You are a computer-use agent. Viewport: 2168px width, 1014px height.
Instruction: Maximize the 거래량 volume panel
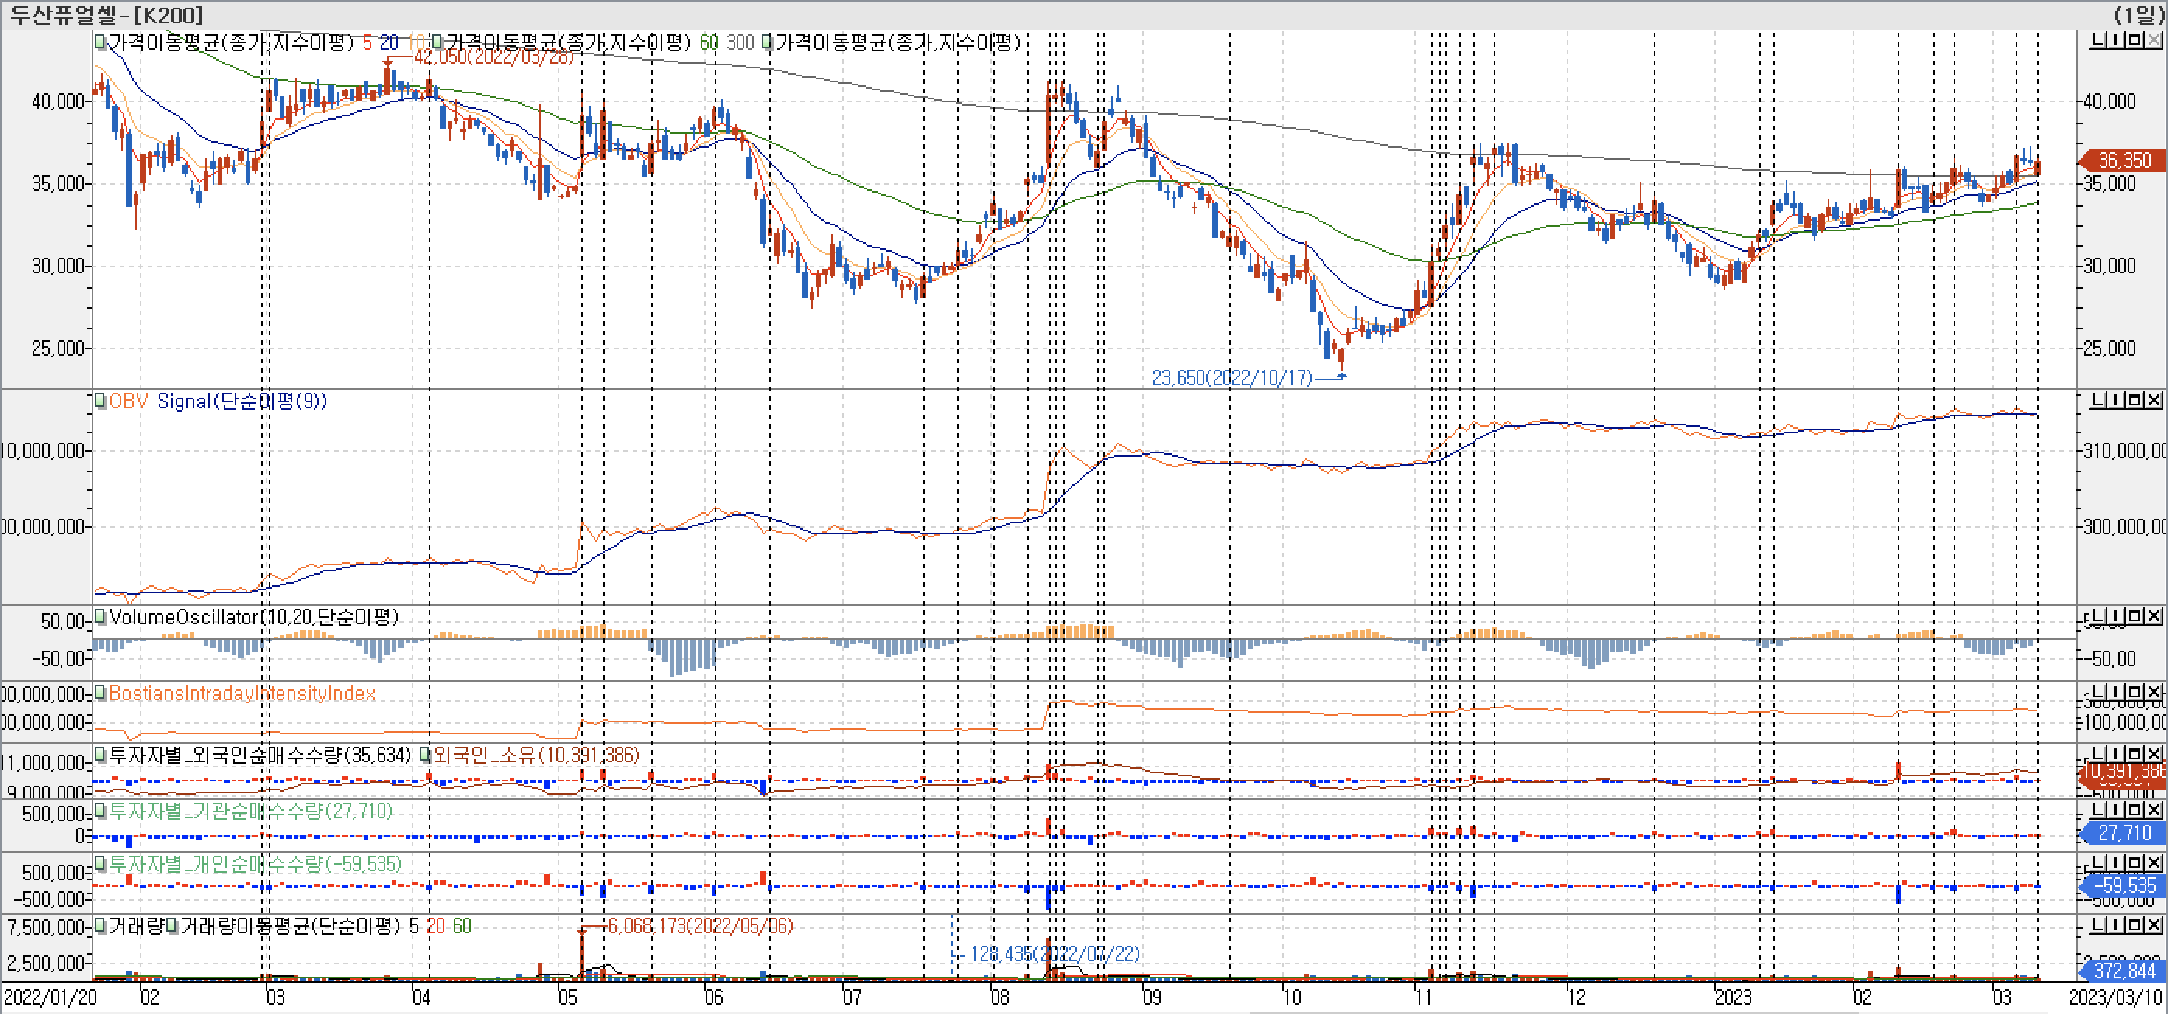[x=2134, y=925]
